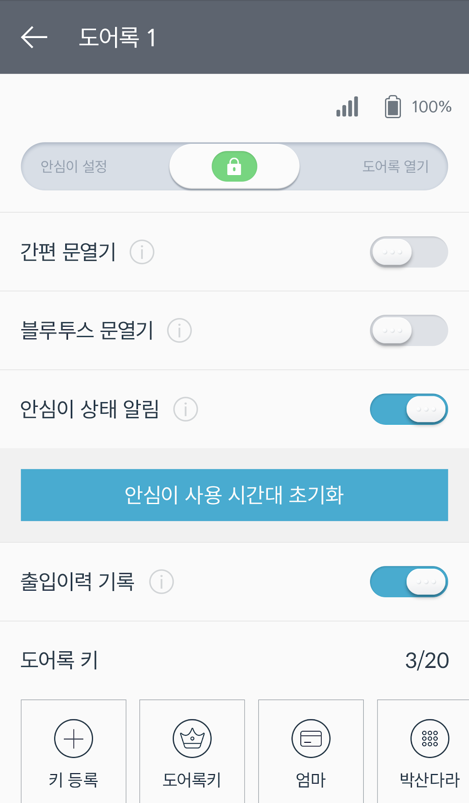Image resolution: width=469 pixels, height=803 pixels.
Task: Turn off 출입이력 기록 switch
Action: tap(409, 582)
